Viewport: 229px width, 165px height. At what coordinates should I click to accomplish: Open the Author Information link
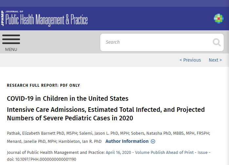pos(127,141)
